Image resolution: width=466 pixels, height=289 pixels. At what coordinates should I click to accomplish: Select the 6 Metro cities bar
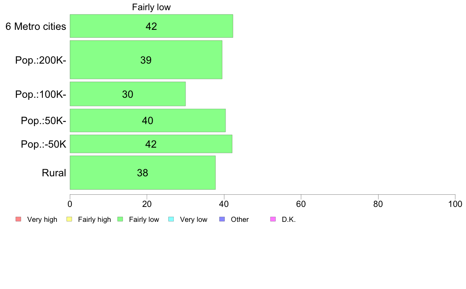pyautogui.click(x=151, y=26)
